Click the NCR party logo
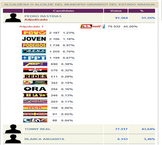This screenshot has width=162, height=145. tap(35, 108)
